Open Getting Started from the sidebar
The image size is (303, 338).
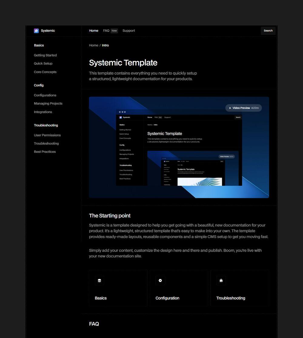(x=45, y=55)
